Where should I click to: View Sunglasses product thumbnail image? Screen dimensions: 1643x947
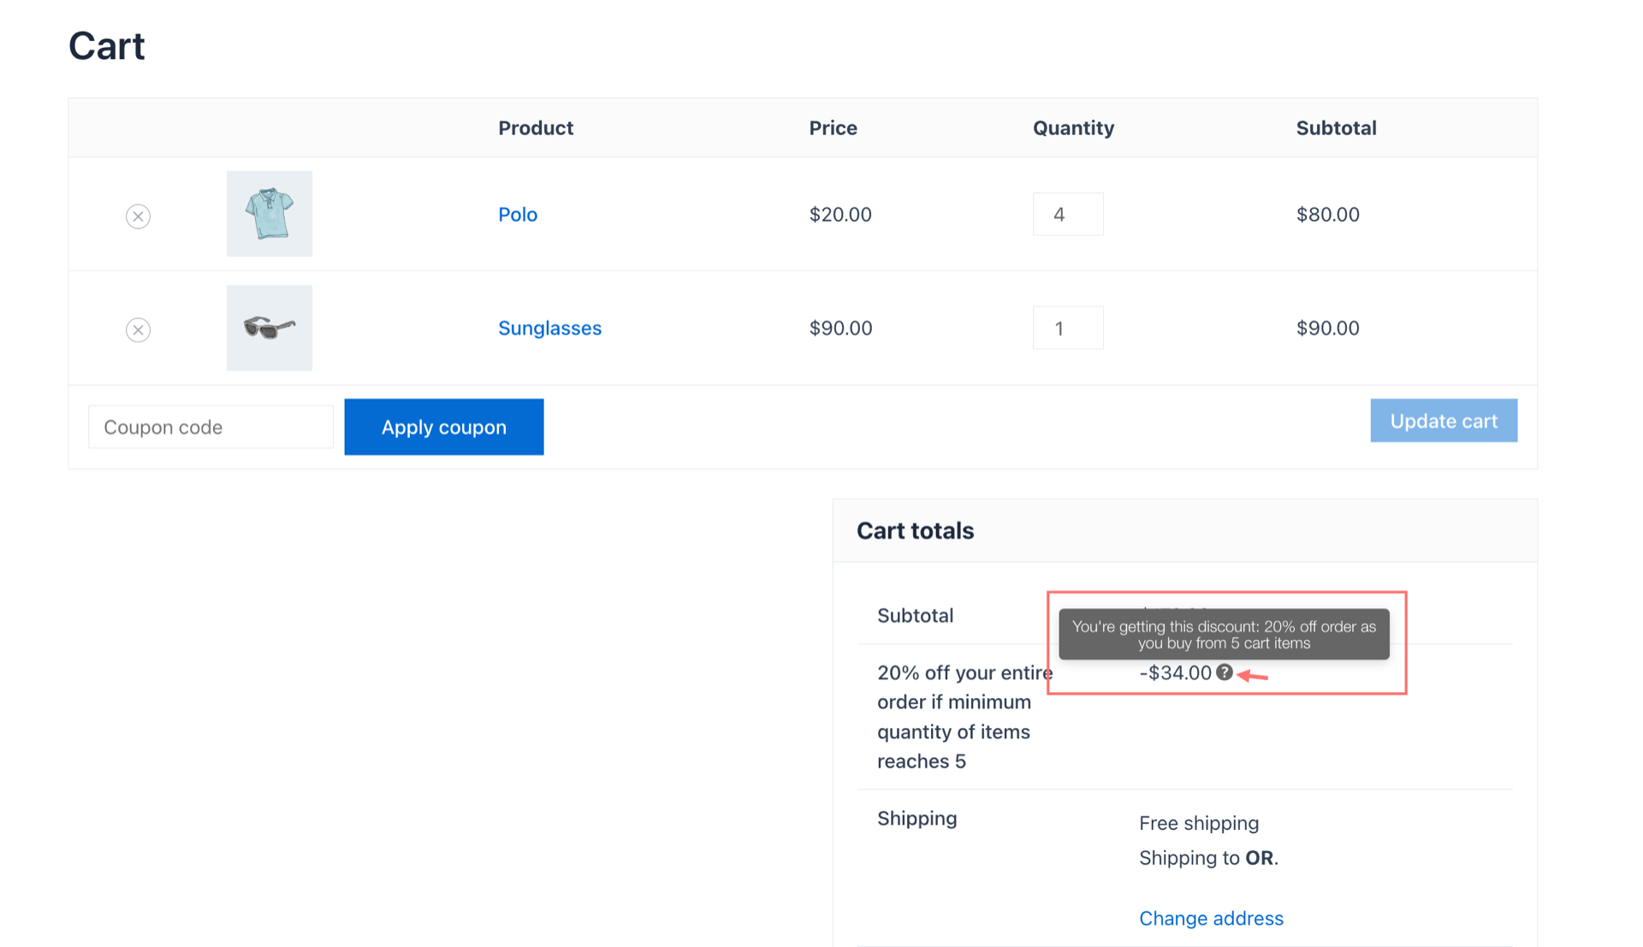click(269, 328)
